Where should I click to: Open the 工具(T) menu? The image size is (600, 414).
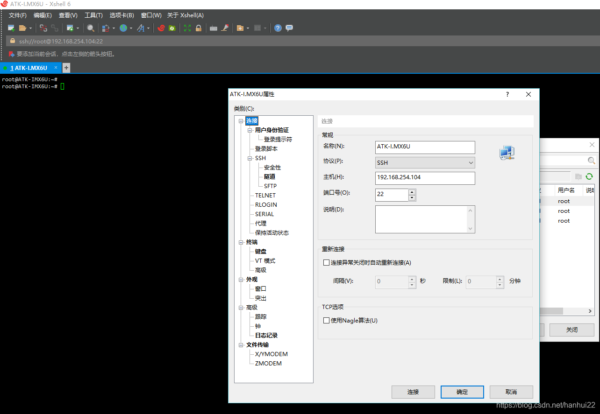click(x=93, y=15)
